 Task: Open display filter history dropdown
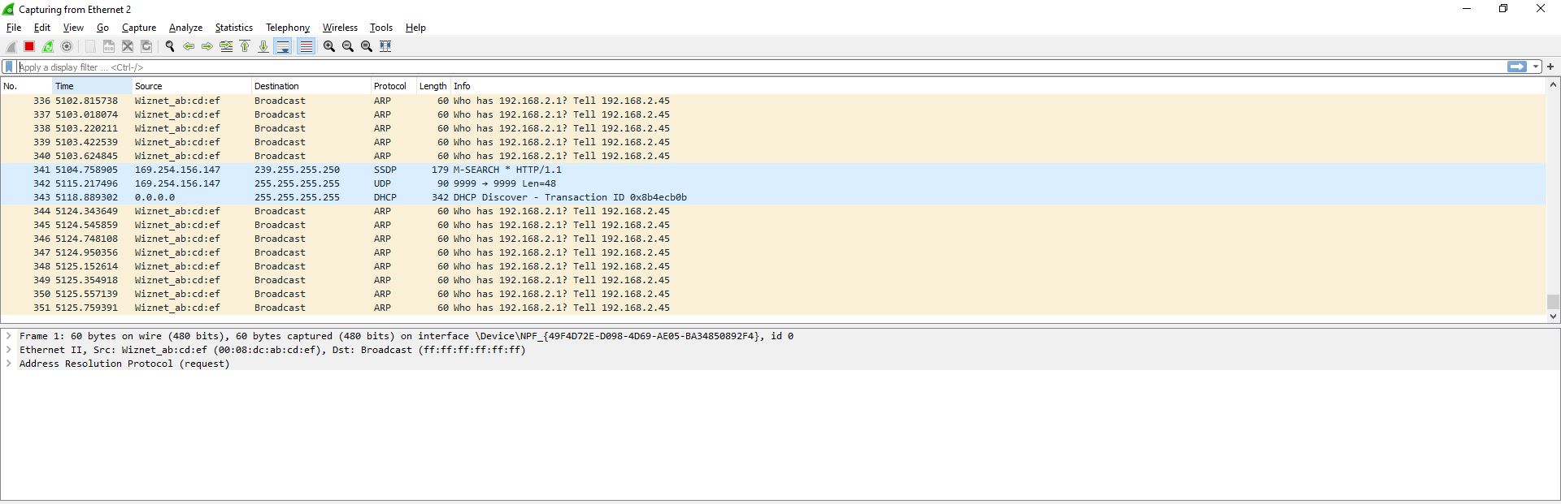tap(1536, 67)
